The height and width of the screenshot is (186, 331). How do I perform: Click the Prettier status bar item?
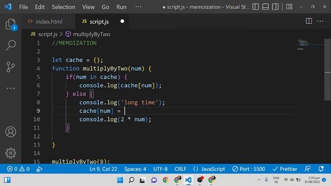[285, 169]
